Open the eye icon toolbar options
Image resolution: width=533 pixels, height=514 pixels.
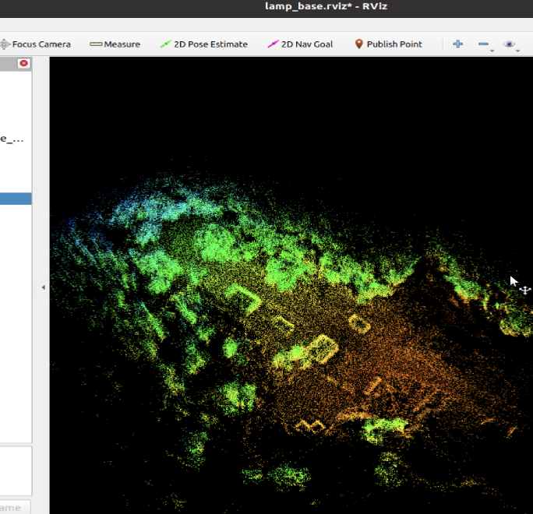pyautogui.click(x=510, y=45)
